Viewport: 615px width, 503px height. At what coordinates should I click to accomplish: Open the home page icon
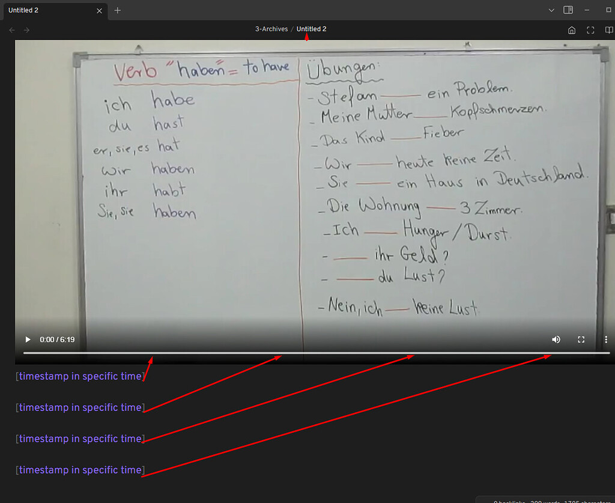click(x=572, y=30)
